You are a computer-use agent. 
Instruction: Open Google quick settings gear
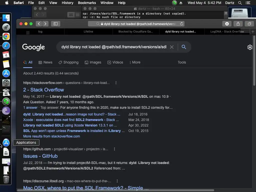250,47
